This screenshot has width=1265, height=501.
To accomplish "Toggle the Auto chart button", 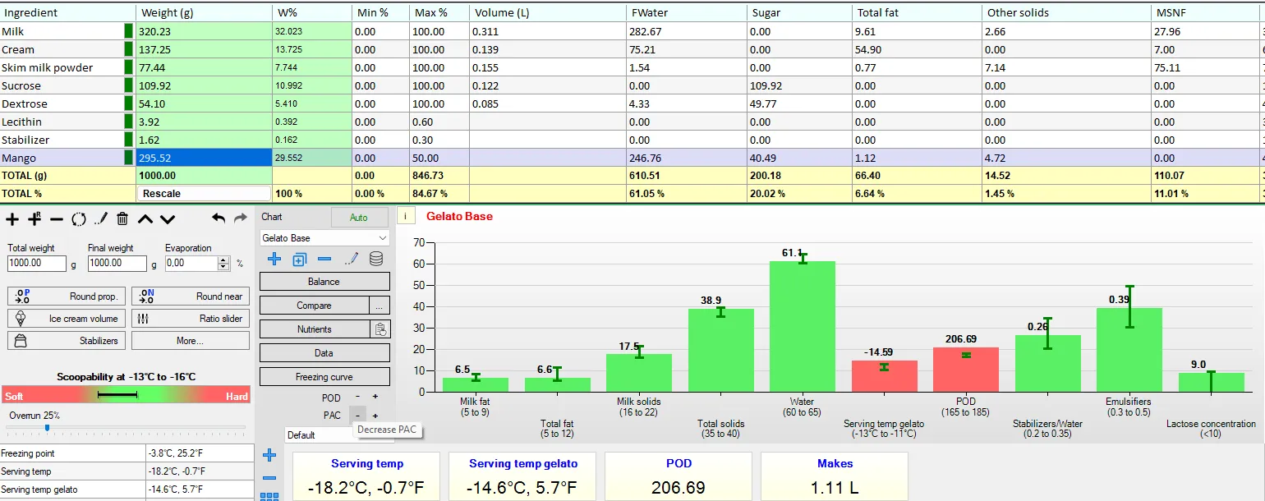I will coord(359,218).
